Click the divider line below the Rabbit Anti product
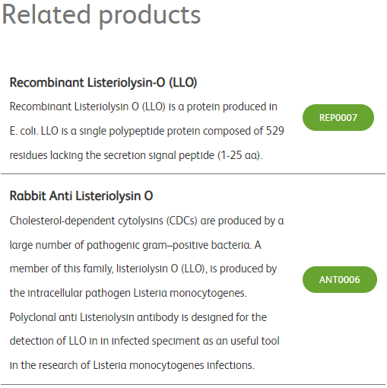This screenshot has height=388, width=387. coord(193,385)
